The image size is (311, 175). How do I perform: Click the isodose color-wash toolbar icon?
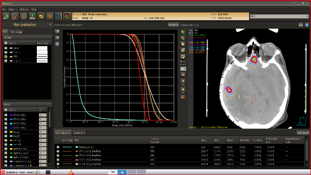41,16
